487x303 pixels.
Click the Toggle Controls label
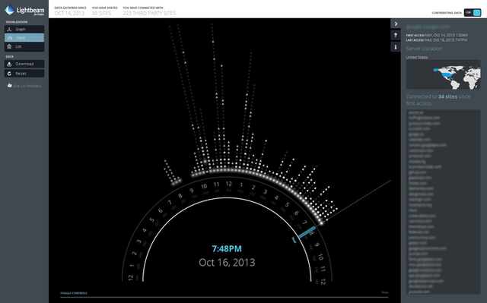pyautogui.click(x=74, y=293)
